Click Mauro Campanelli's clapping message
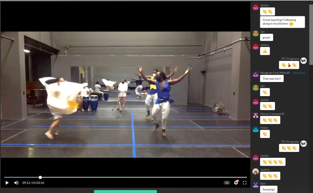The width and height of the screenshot is (313, 193). click(270, 120)
